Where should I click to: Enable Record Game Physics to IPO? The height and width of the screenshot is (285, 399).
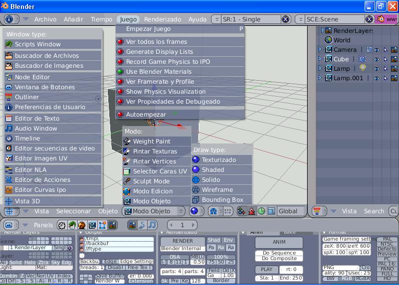(180, 62)
